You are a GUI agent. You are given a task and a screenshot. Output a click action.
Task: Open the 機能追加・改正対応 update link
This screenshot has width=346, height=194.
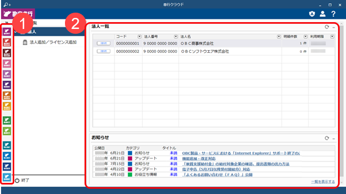point(199,159)
